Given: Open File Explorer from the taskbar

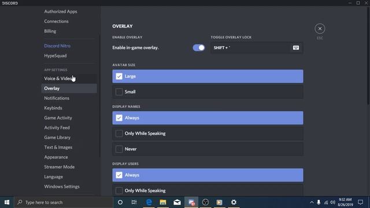Looking at the screenshot, I should click(163, 202).
